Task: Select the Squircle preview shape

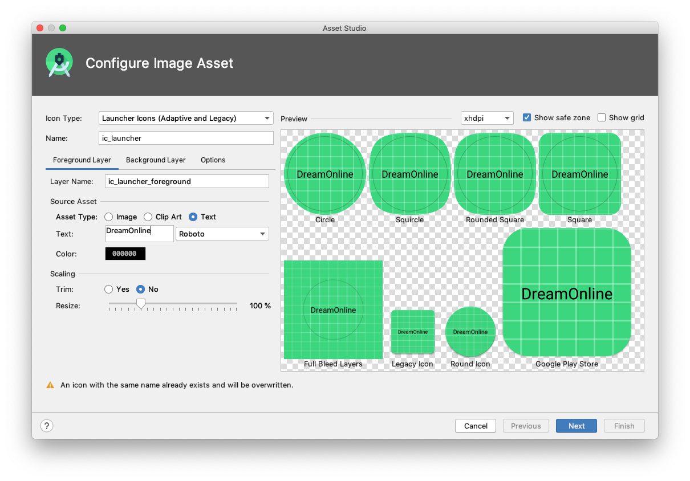Action: (x=409, y=173)
